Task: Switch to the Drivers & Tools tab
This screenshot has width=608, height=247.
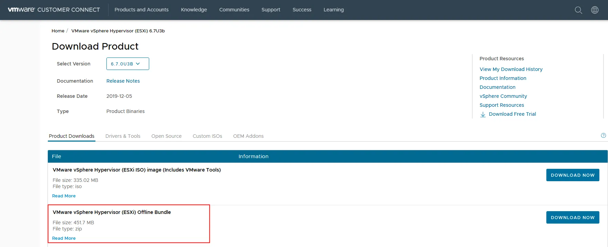Action: 123,136
